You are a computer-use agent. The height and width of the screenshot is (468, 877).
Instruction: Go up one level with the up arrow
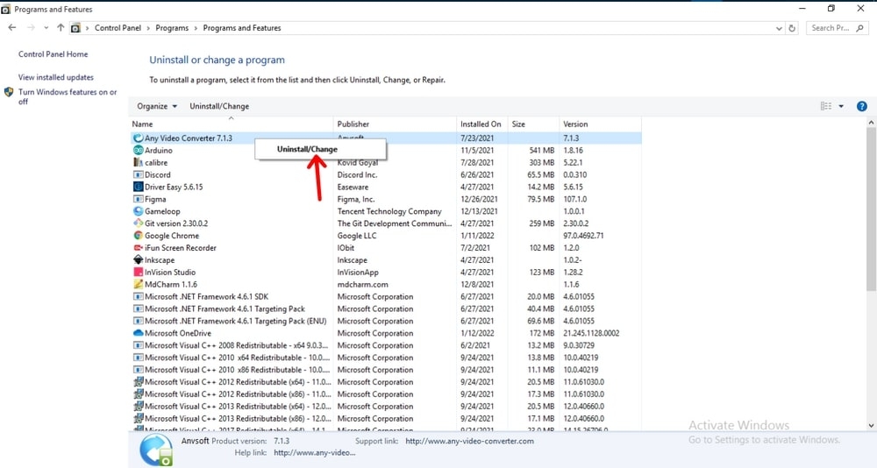[x=61, y=27]
